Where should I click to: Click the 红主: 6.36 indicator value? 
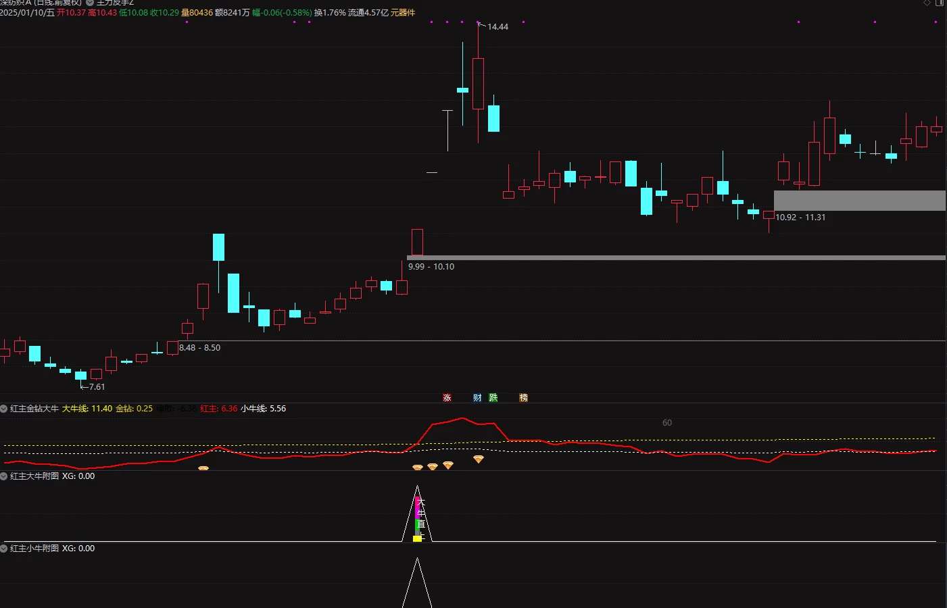click(219, 409)
